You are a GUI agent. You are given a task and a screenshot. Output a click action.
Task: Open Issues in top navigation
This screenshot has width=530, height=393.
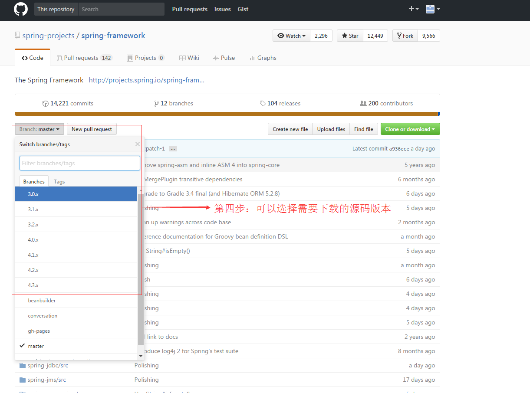click(222, 9)
